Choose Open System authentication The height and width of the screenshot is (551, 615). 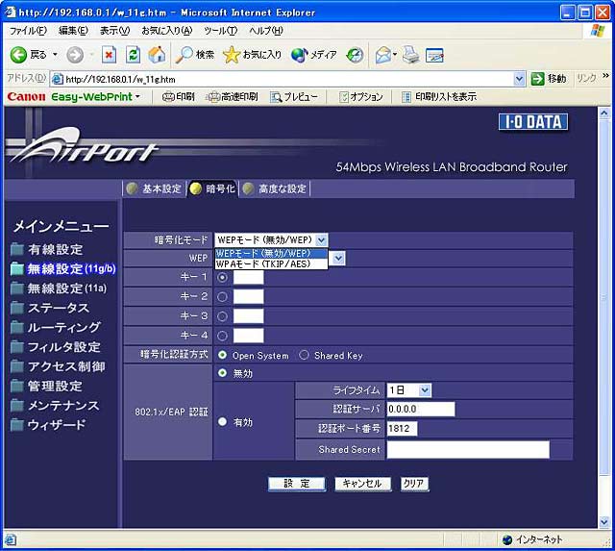(222, 355)
